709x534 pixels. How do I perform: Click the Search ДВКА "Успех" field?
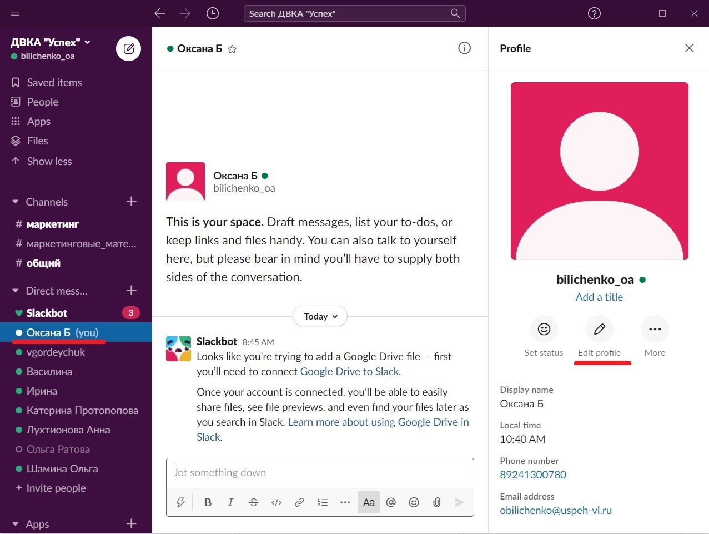(x=354, y=13)
